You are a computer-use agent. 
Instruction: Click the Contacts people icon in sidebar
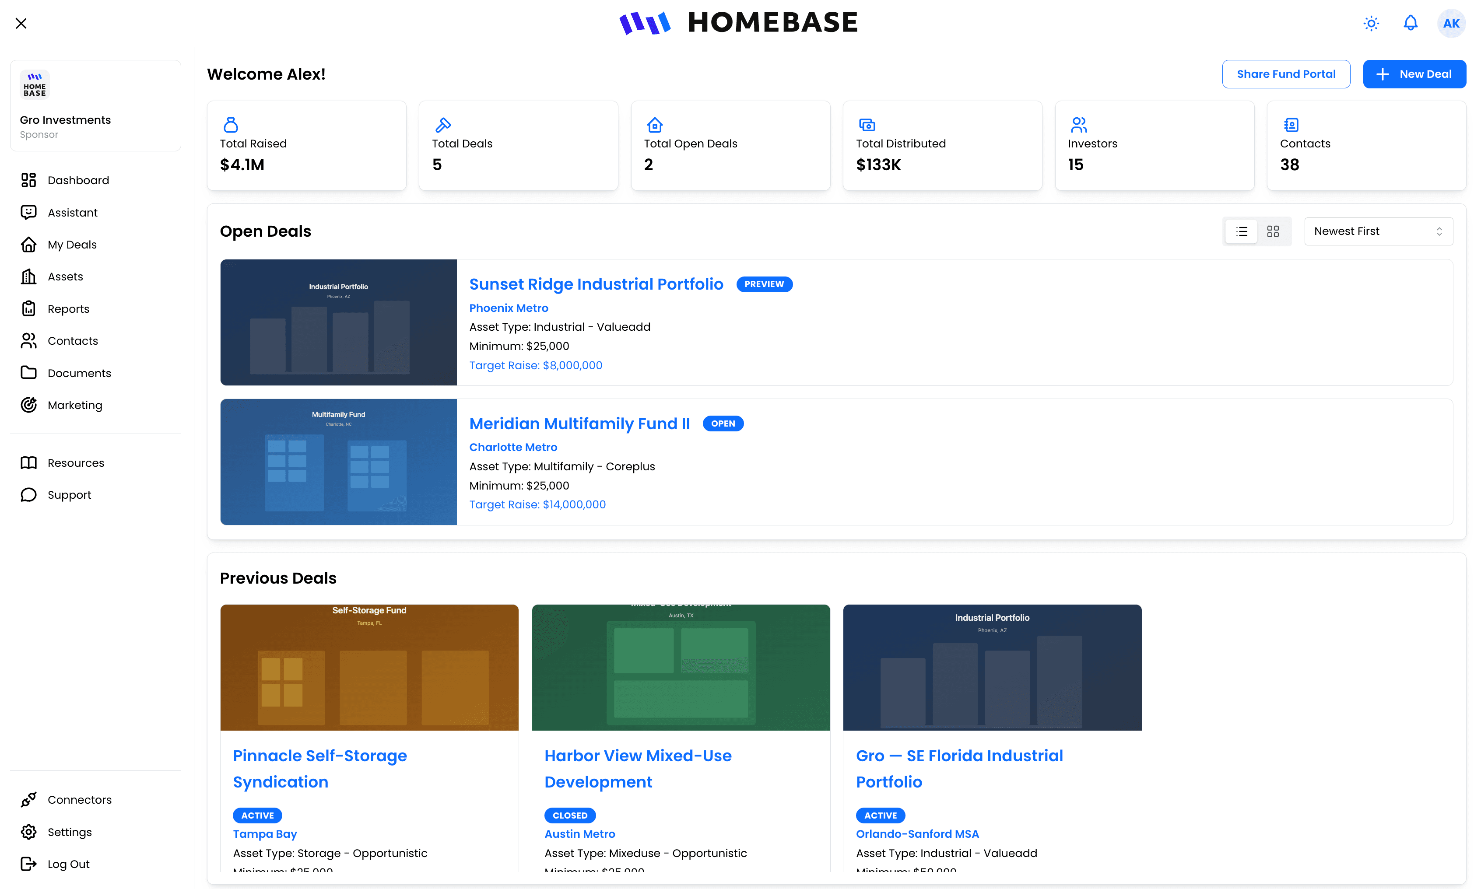pos(29,341)
